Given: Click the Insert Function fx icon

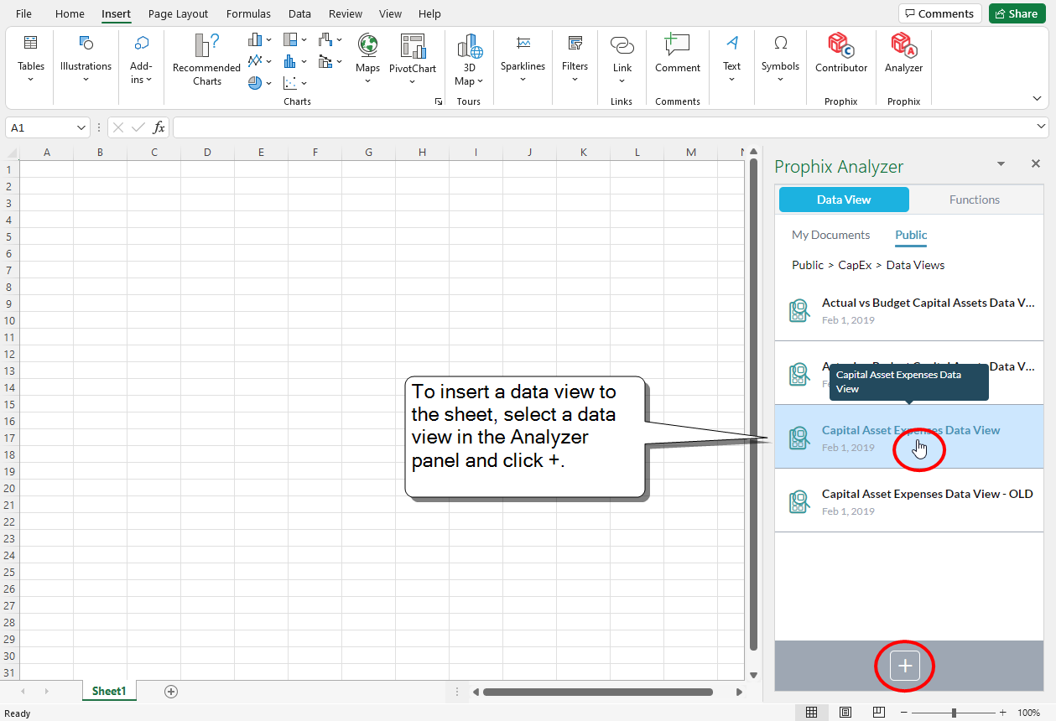Looking at the screenshot, I should [159, 127].
